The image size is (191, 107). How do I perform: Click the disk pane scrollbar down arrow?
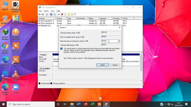[x=141, y=81]
